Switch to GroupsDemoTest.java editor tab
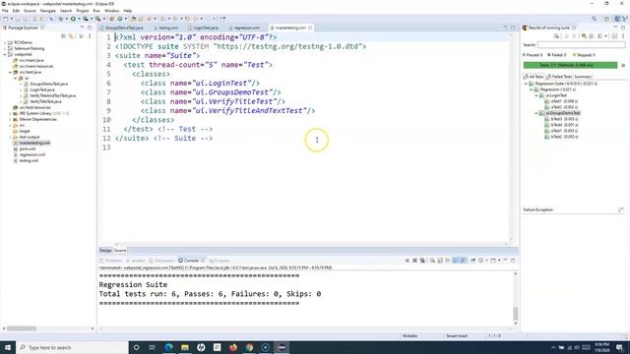The image size is (630, 354). click(124, 28)
